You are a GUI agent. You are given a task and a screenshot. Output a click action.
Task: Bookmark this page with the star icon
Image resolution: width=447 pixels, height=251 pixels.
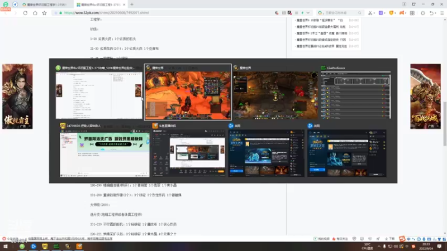45,13
